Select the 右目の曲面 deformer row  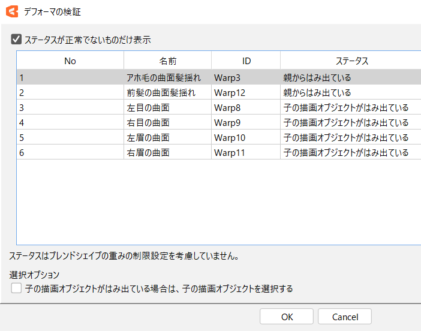[x=148, y=123]
